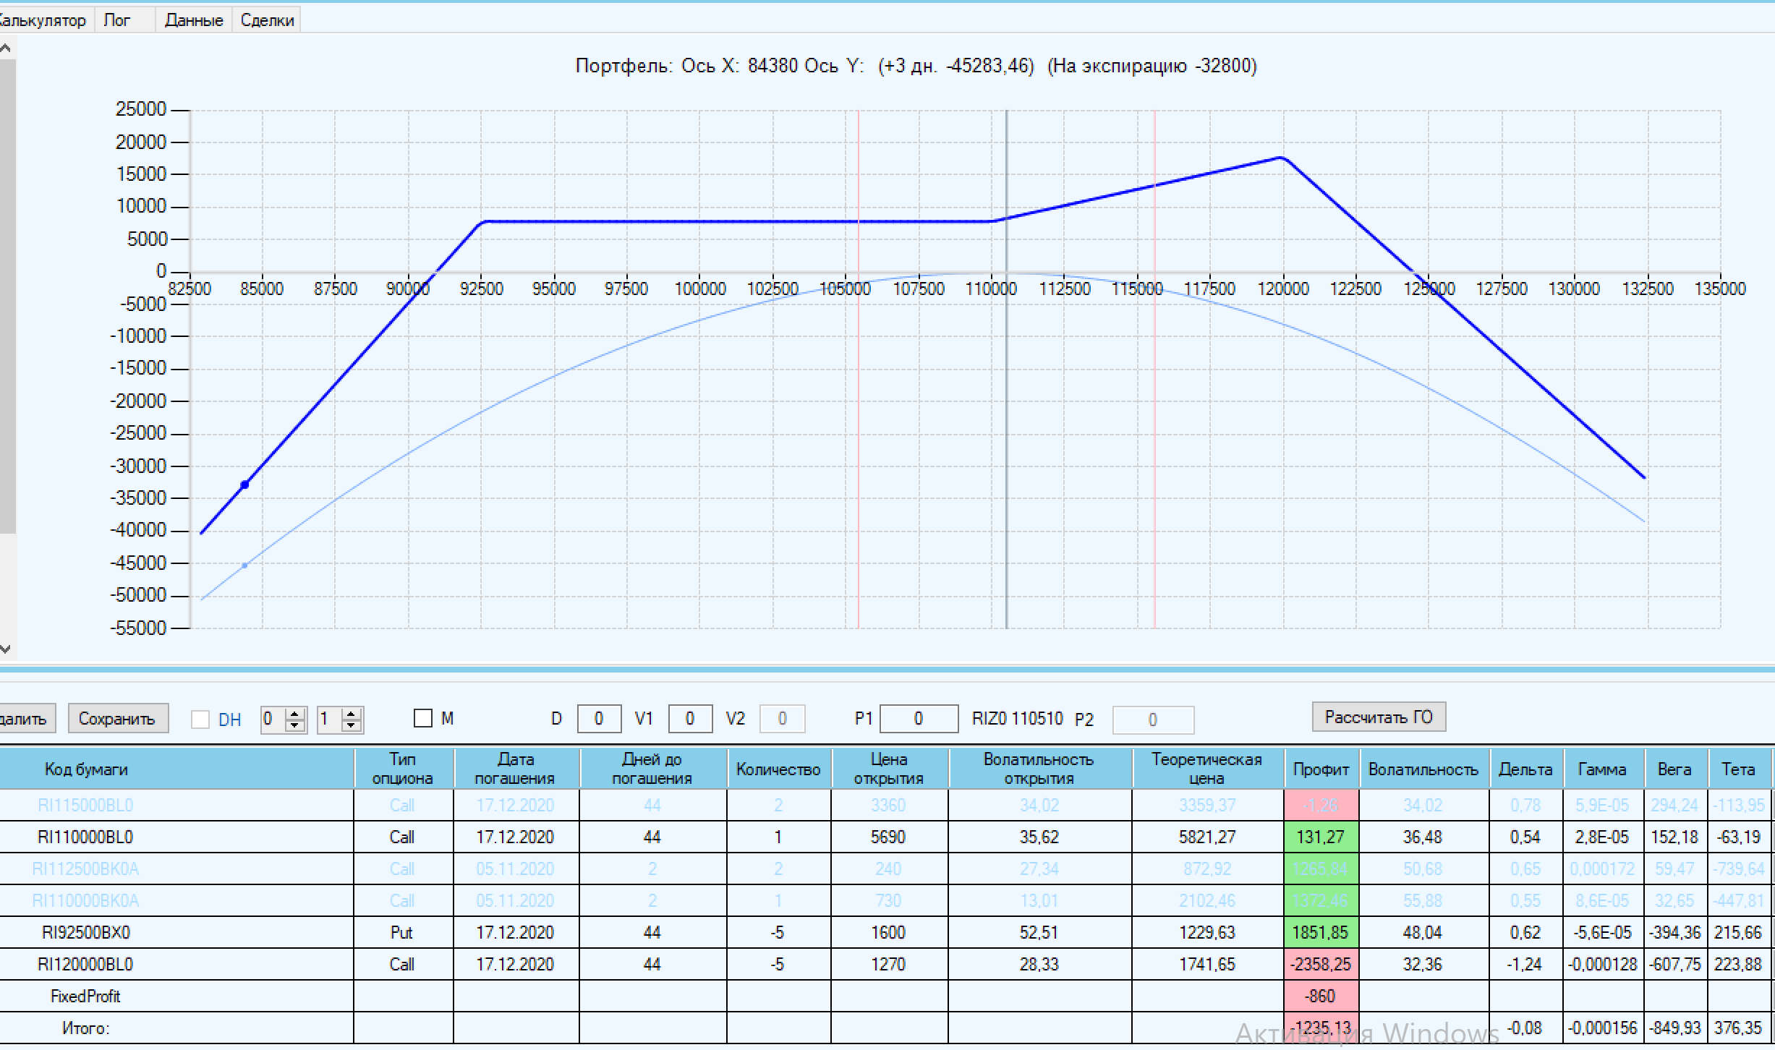Increase the first DH spinner value

tap(294, 713)
